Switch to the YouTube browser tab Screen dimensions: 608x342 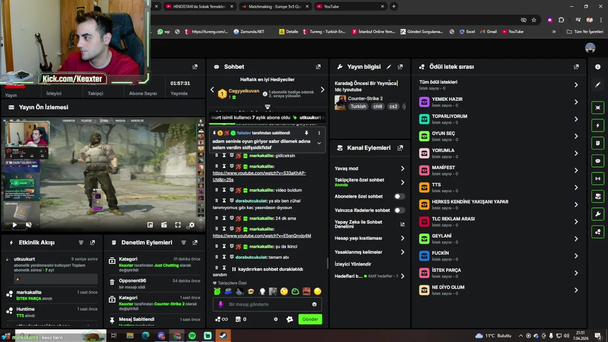(350, 7)
